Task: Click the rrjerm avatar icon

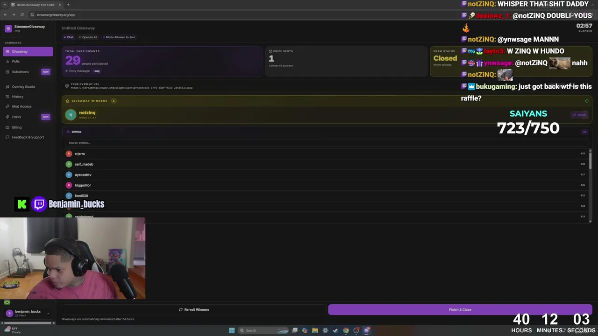Action: [69, 154]
